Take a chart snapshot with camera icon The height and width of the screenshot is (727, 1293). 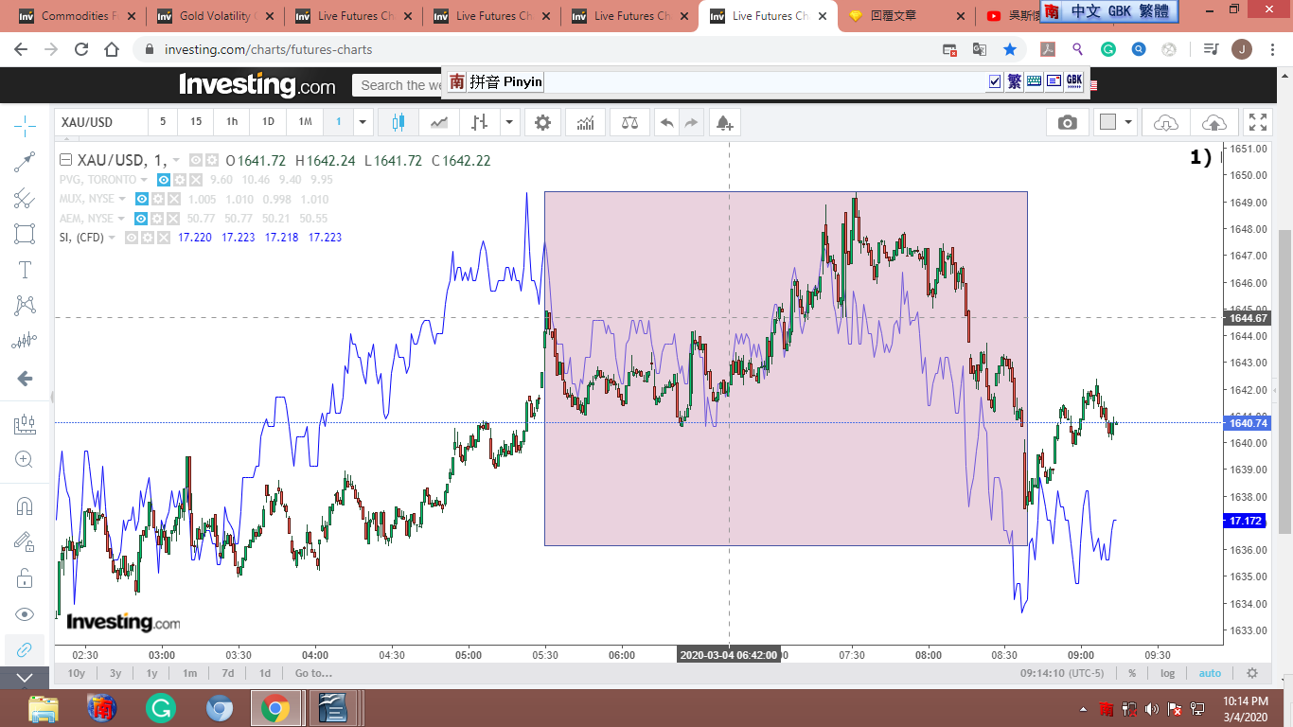pyautogui.click(x=1068, y=122)
